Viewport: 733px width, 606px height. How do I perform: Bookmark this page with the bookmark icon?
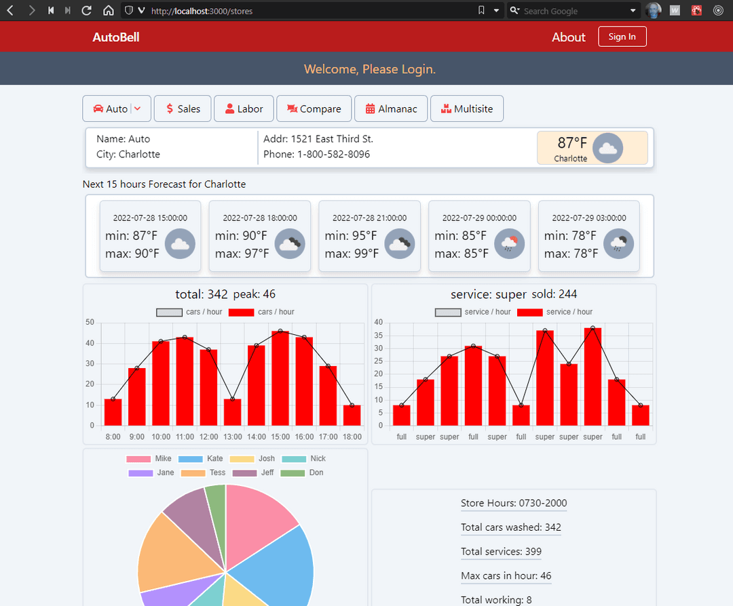click(x=481, y=10)
